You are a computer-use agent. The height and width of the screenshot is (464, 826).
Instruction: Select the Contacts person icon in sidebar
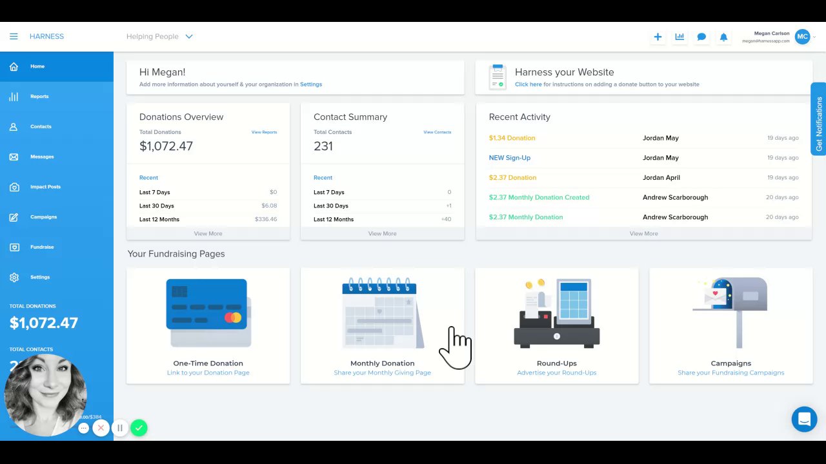tap(14, 126)
